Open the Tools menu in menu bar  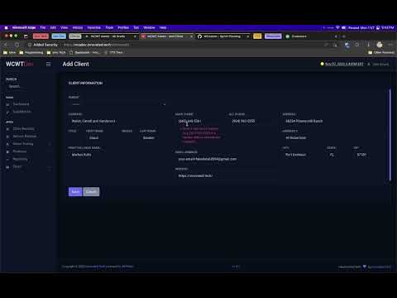coord(109,27)
